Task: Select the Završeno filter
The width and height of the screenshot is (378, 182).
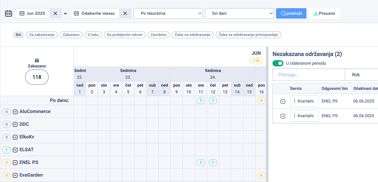Action: [x=159, y=35]
